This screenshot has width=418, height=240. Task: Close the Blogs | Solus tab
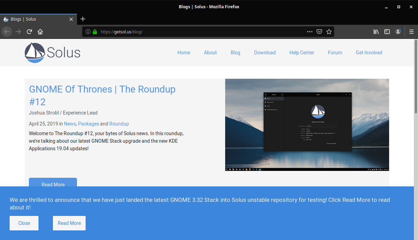click(71, 19)
